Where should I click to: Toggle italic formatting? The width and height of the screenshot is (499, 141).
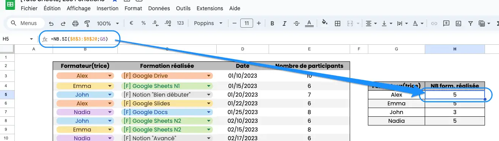click(284, 23)
